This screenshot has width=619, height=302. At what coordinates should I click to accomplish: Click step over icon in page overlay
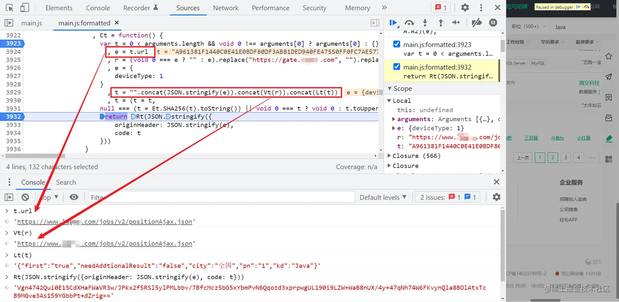[586, 7]
